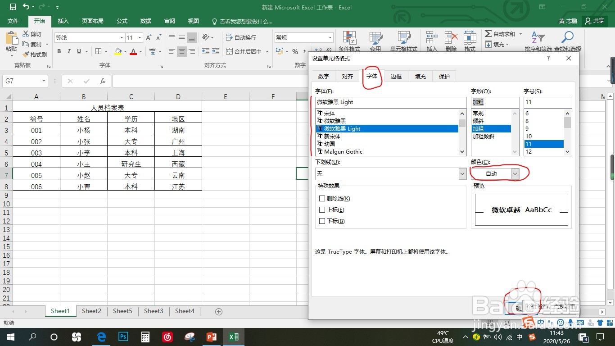Select 宋体 in the font list

click(x=387, y=113)
